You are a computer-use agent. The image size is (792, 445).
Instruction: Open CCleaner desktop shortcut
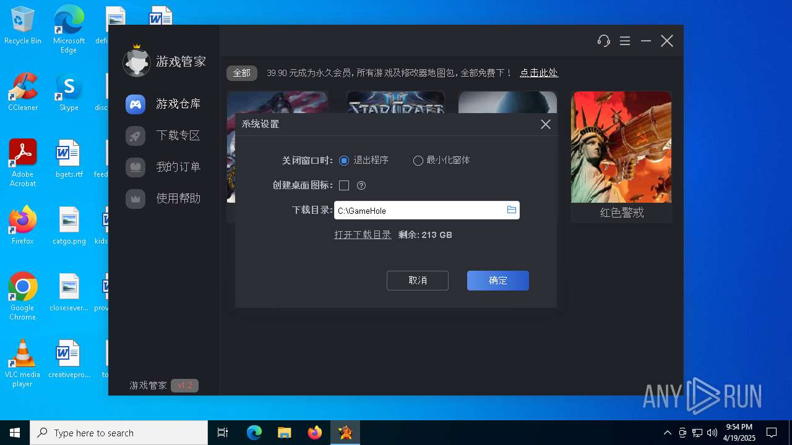tap(23, 93)
